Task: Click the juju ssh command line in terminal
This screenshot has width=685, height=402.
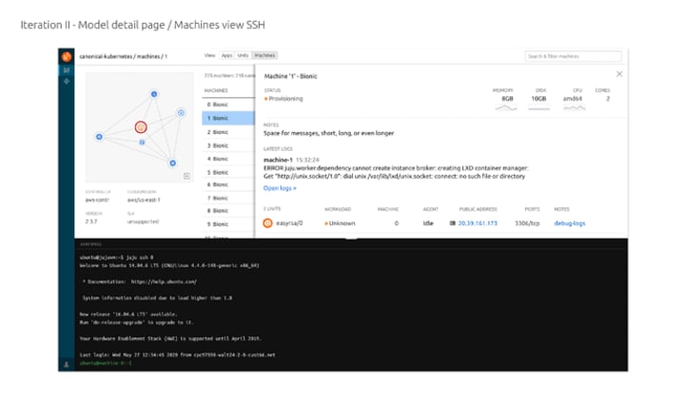Action: coord(117,258)
